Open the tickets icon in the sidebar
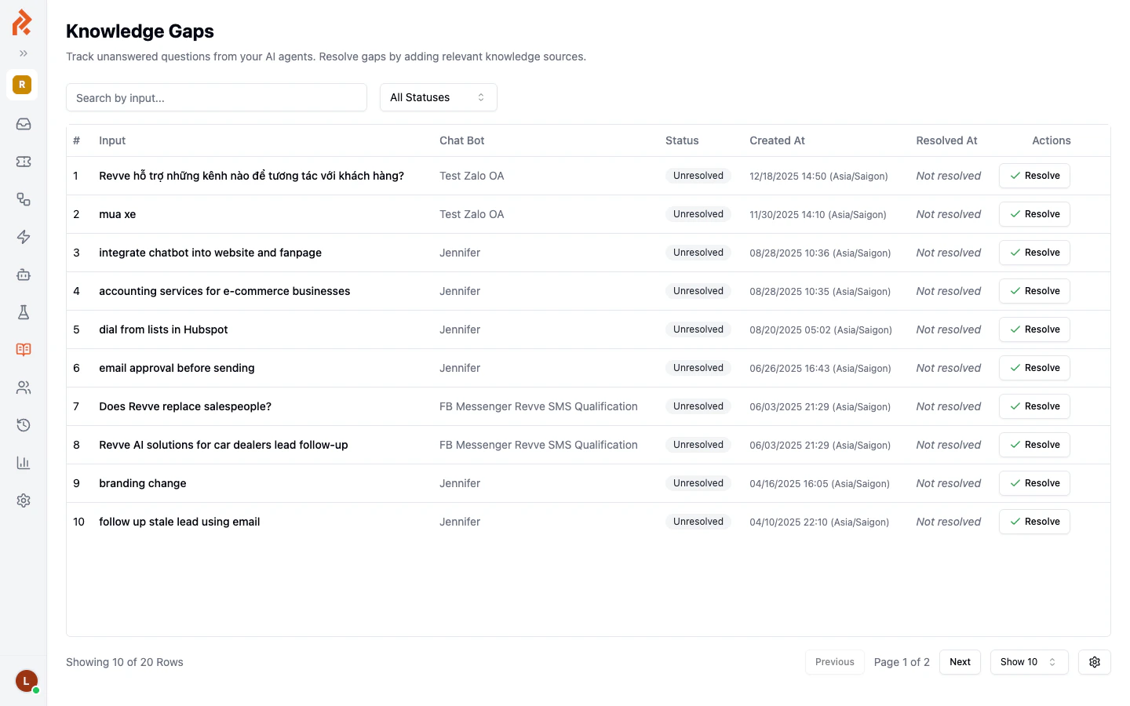 click(23, 162)
